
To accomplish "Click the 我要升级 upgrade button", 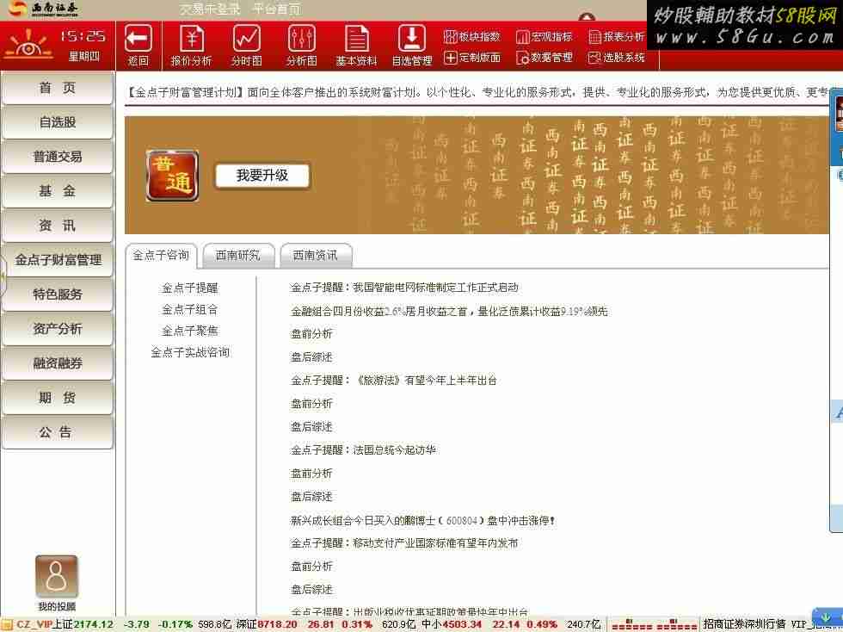I will [262, 176].
